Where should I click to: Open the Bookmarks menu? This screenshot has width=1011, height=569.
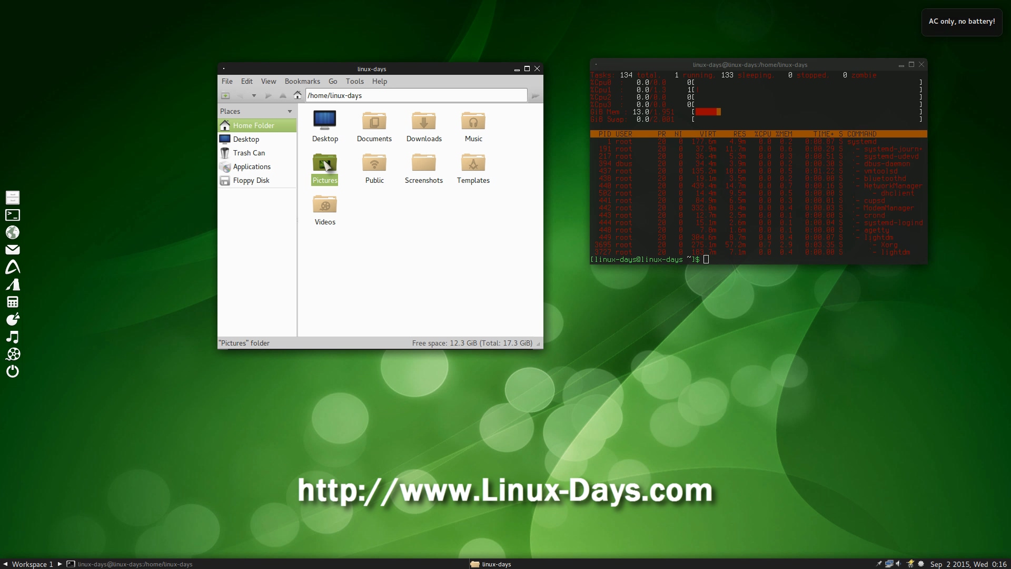[x=302, y=81]
